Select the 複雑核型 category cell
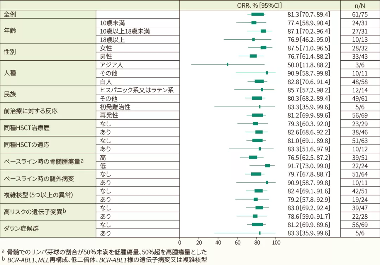This screenshot has height=265, width=380. point(38,195)
